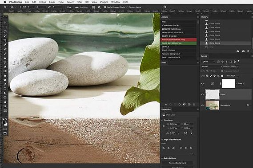Open the layer Opacity slider dropdown
The height and width of the screenshot is (168, 253).
pos(238,66)
